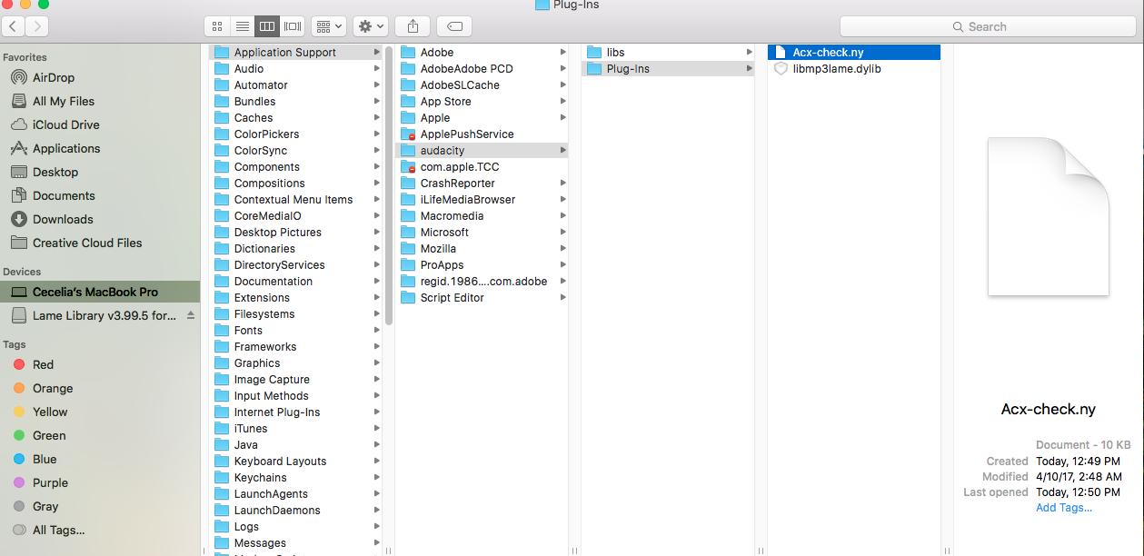The height and width of the screenshot is (556, 1144).
Task: Click the Share toolbar button
Action: click(413, 26)
